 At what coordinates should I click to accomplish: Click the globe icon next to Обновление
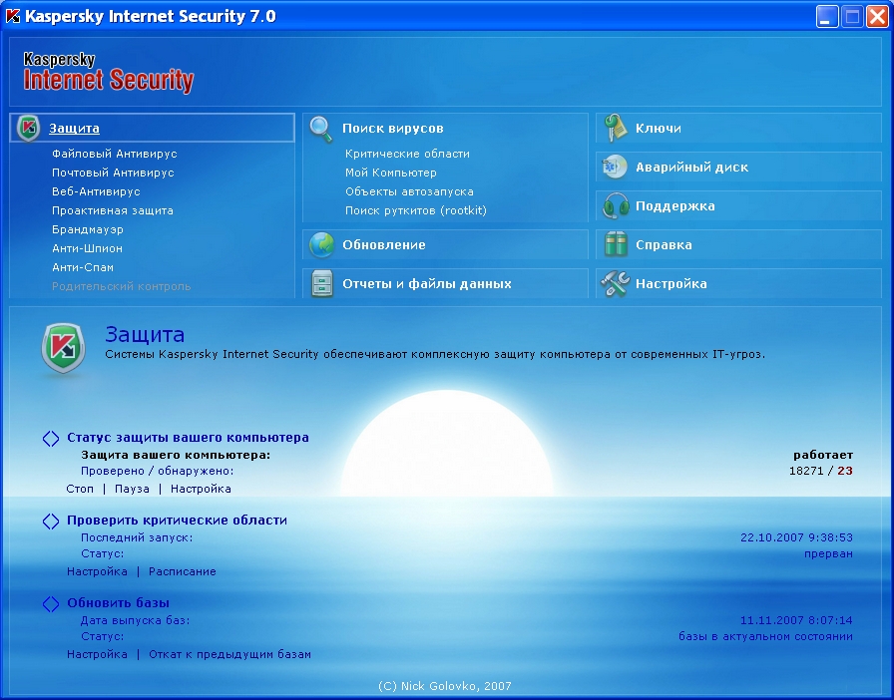321,244
